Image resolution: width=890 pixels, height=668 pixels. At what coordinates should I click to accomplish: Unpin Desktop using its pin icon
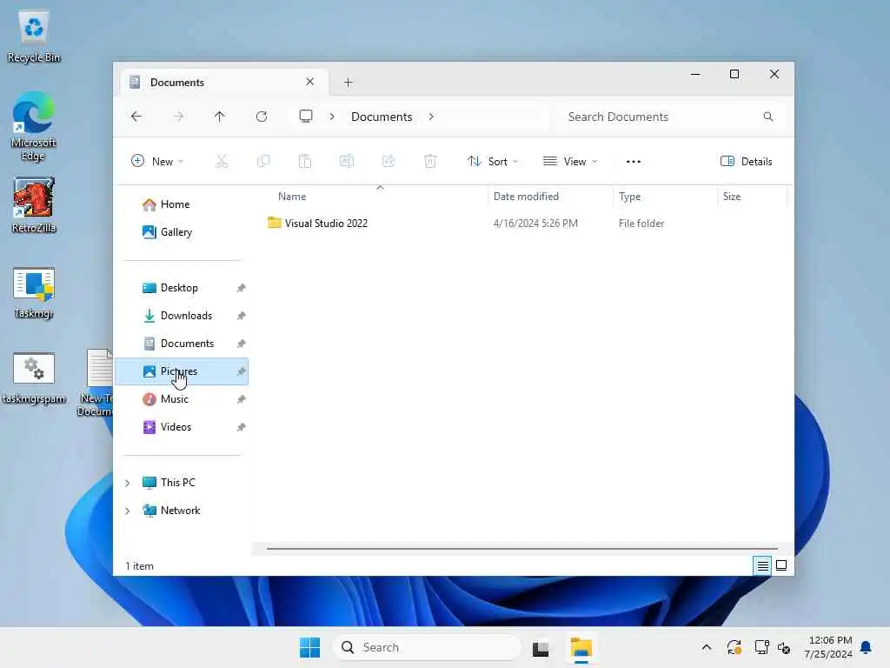(x=242, y=288)
